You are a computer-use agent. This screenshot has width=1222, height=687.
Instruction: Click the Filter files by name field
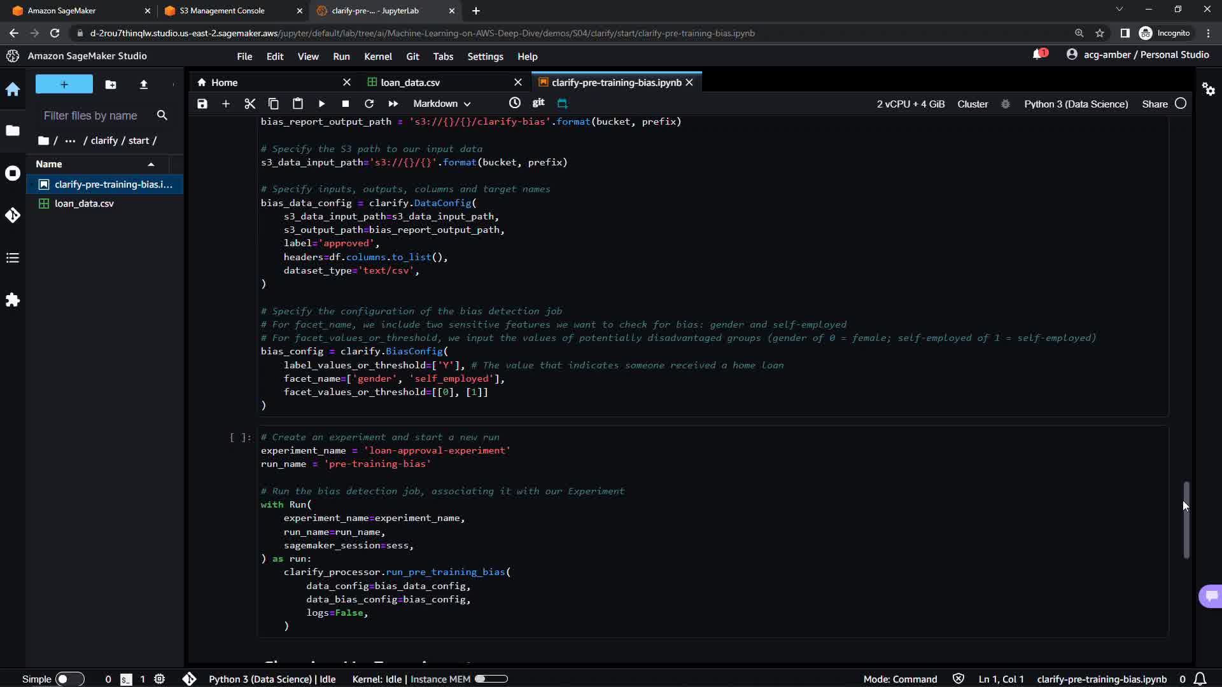click(x=90, y=116)
